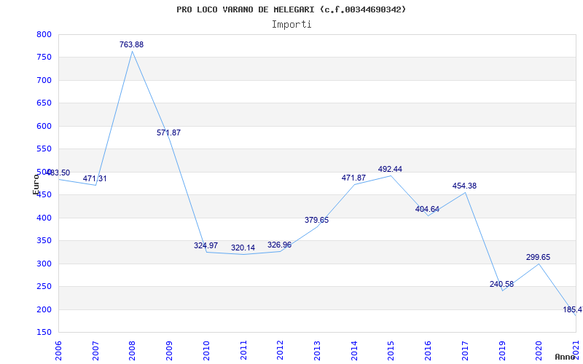Viewport: 583px width, 364px height.
Task: Select the 571.87 data label
Action: click(168, 132)
